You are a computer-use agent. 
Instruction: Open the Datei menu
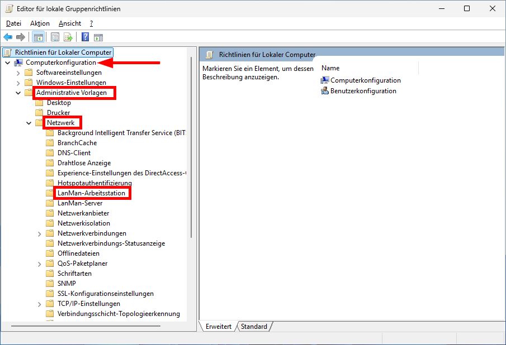tap(13, 23)
